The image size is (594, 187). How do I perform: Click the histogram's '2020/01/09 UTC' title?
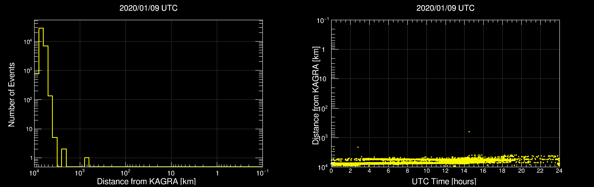click(148, 8)
